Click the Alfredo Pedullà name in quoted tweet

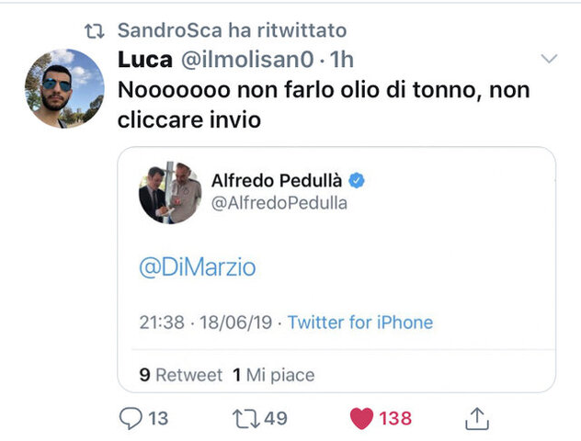[x=278, y=181]
